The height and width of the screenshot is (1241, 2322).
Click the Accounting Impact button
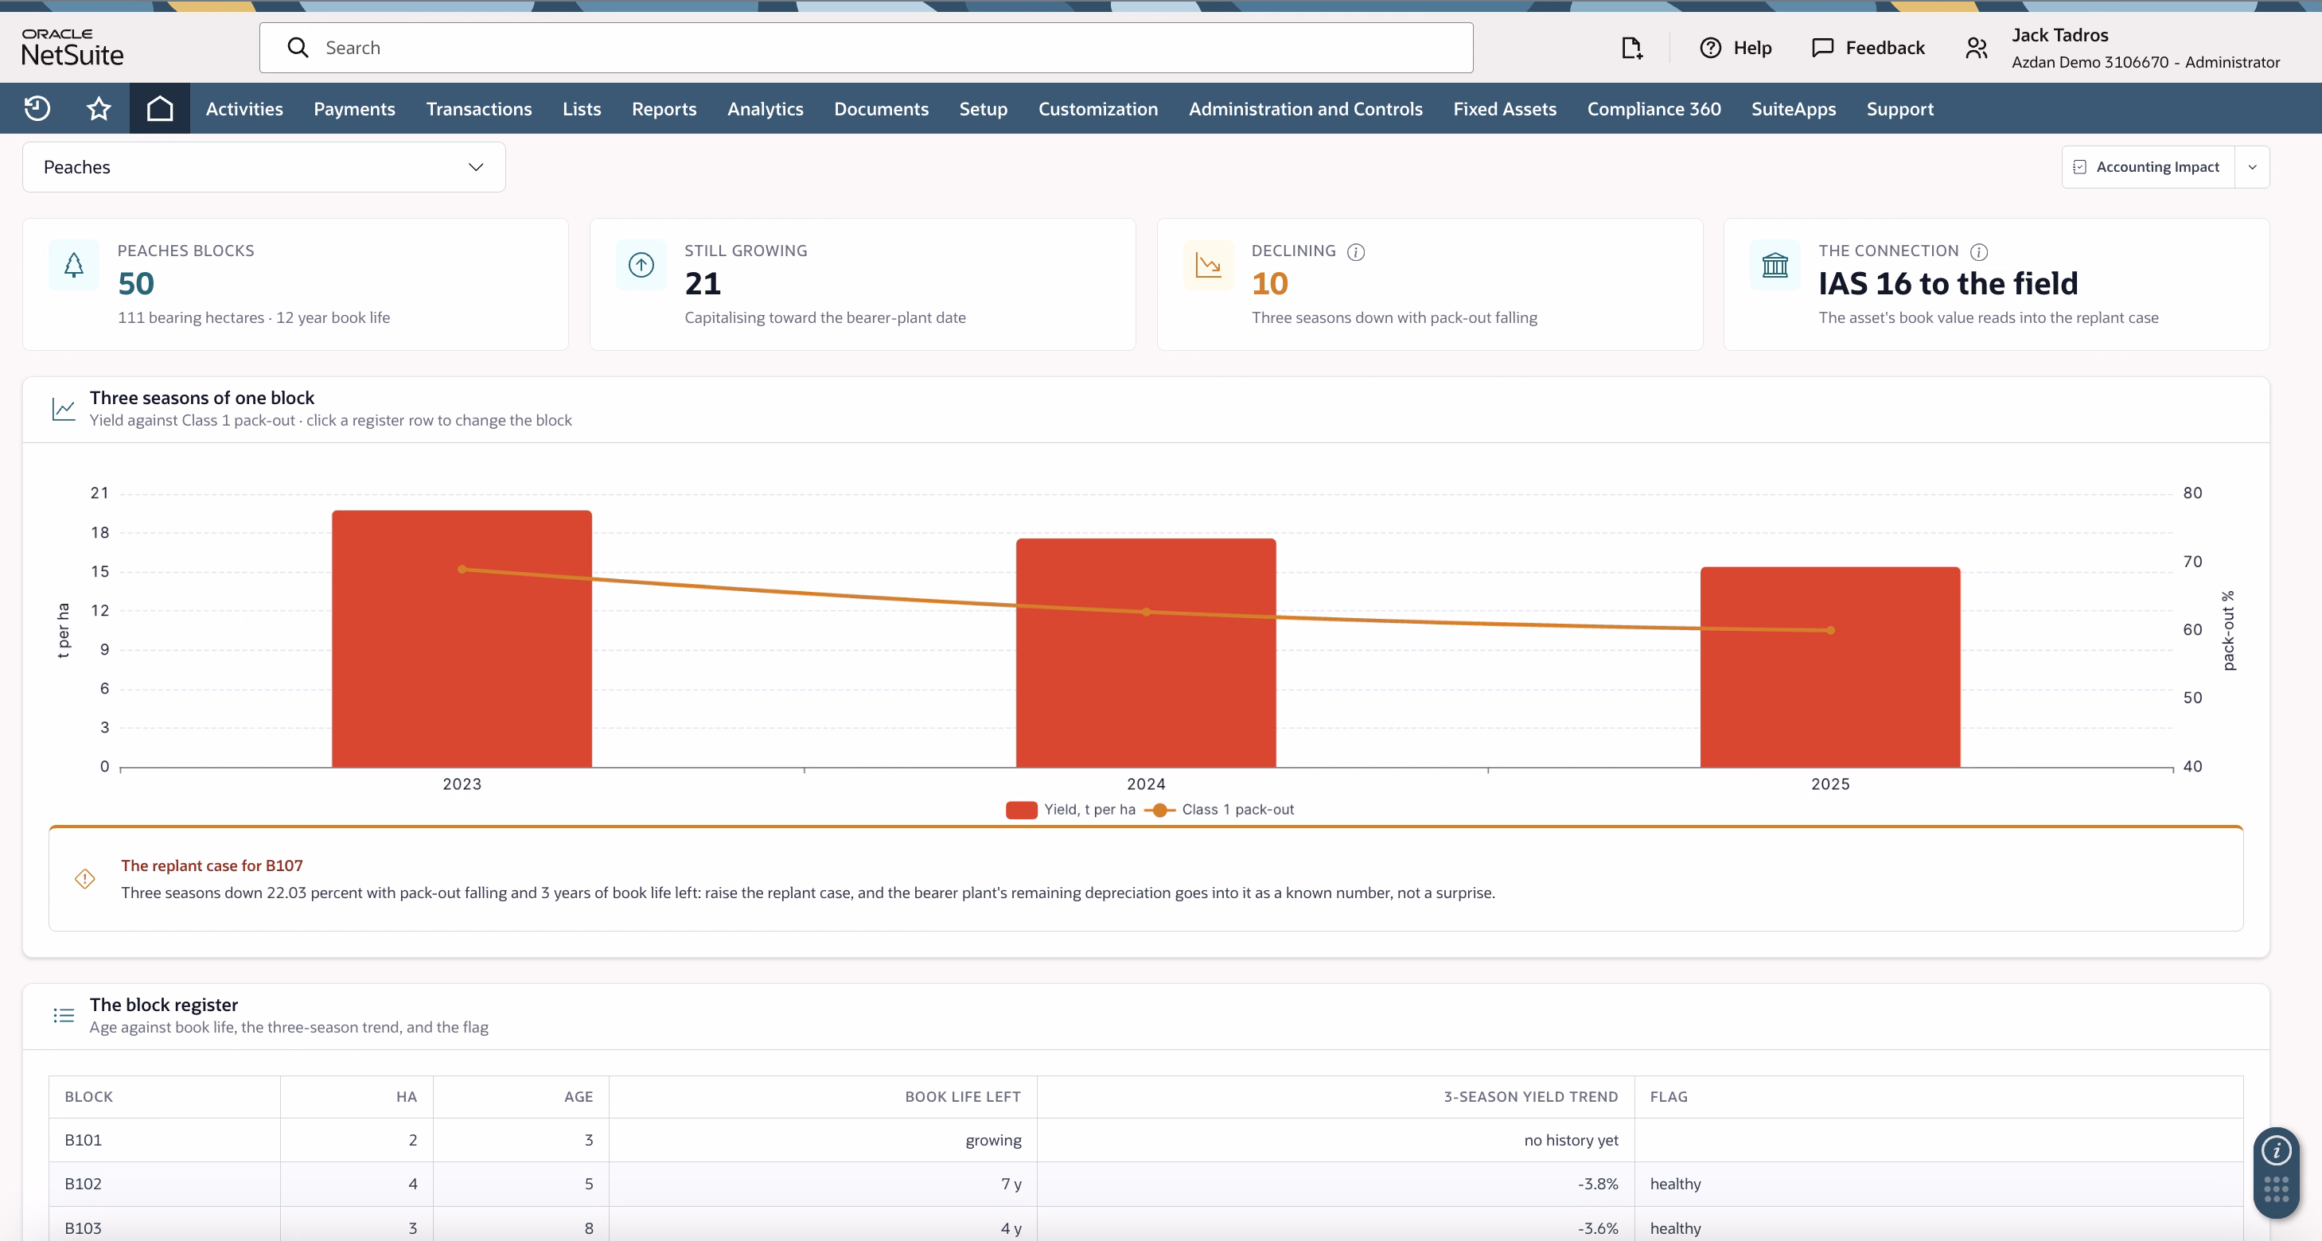coord(2148,167)
